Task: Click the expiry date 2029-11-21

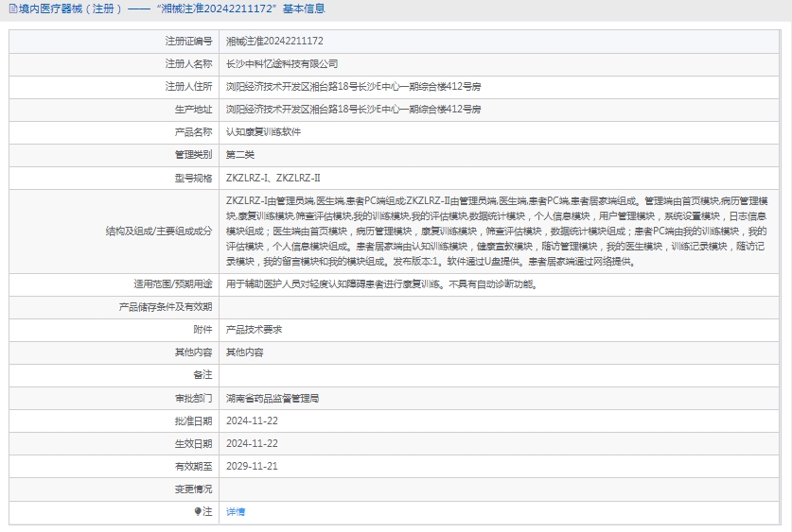Action: coord(252,466)
